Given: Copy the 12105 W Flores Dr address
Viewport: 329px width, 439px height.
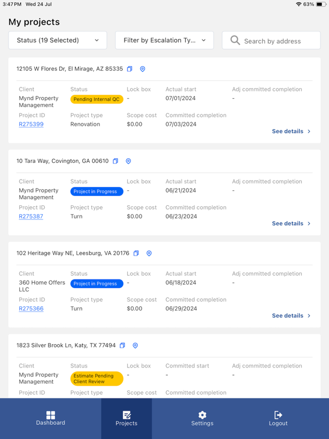Looking at the screenshot, I should 130,69.
